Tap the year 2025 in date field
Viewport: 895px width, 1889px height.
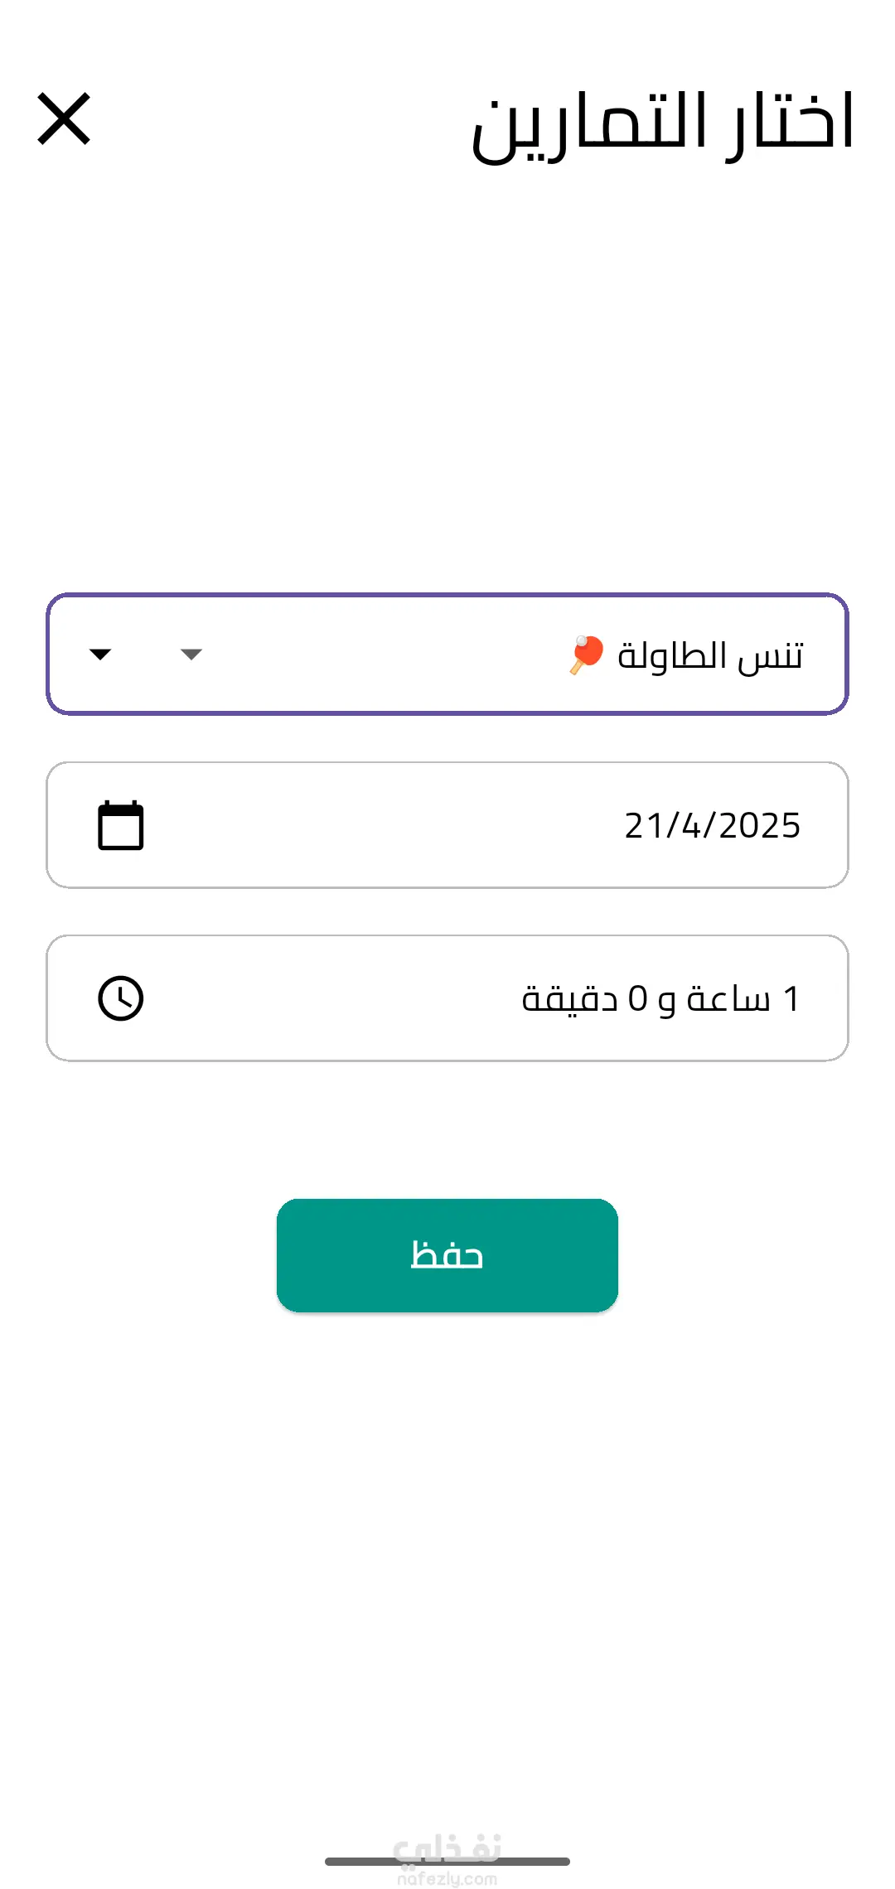[760, 825]
